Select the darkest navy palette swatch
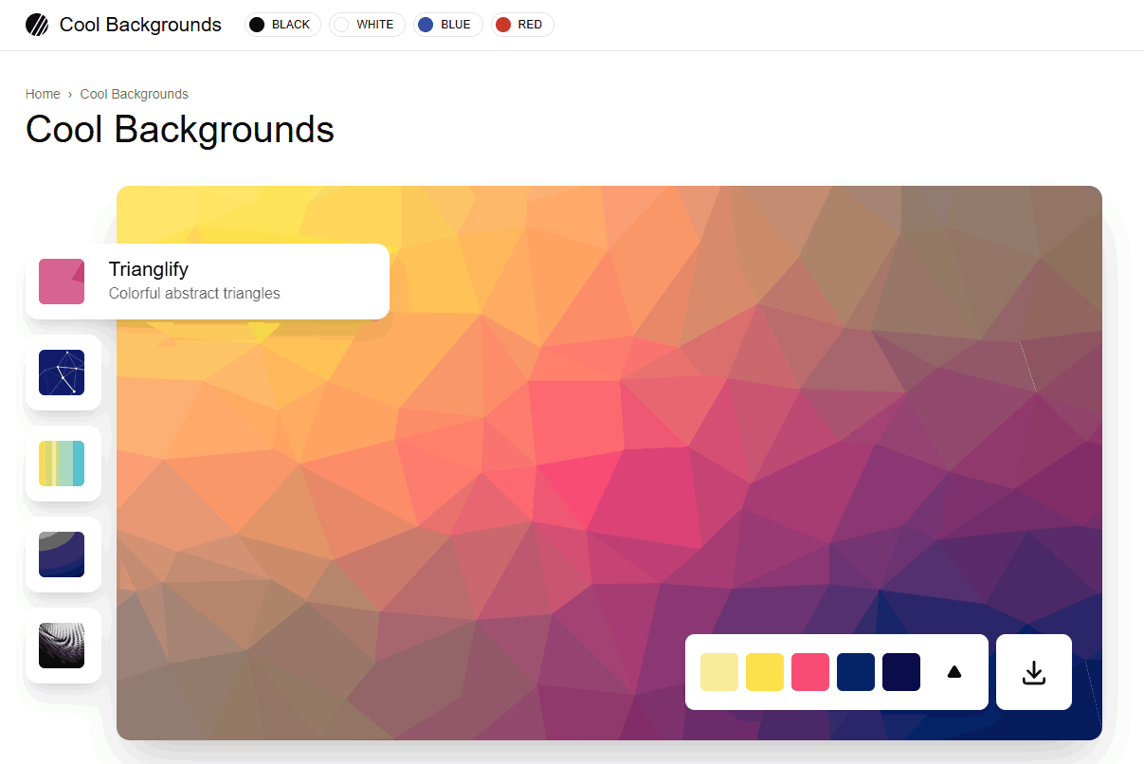The image size is (1144, 764). pyautogui.click(x=901, y=672)
